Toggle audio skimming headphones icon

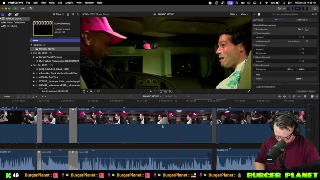tap(294, 96)
